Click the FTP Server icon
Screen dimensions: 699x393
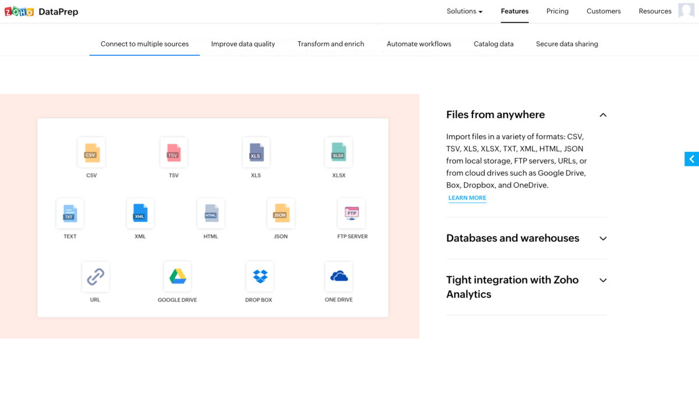[351, 214]
